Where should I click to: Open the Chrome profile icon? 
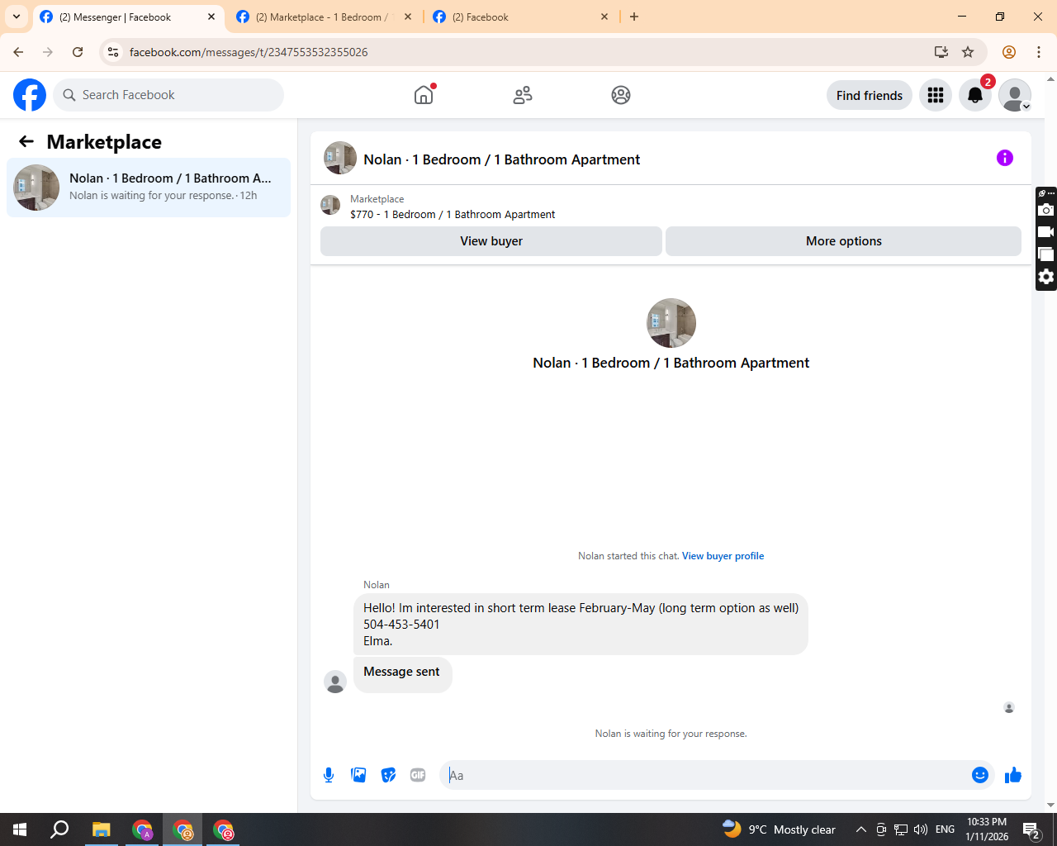1009,52
